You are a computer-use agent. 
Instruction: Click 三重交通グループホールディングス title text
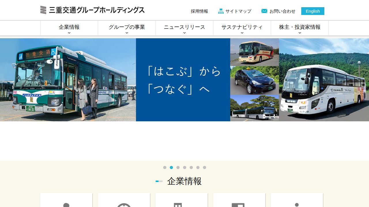(97, 10)
